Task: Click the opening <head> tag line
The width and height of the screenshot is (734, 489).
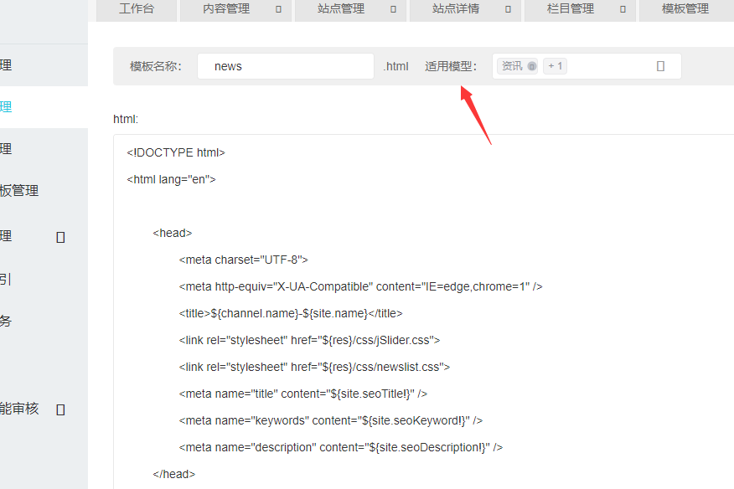Action: (173, 233)
